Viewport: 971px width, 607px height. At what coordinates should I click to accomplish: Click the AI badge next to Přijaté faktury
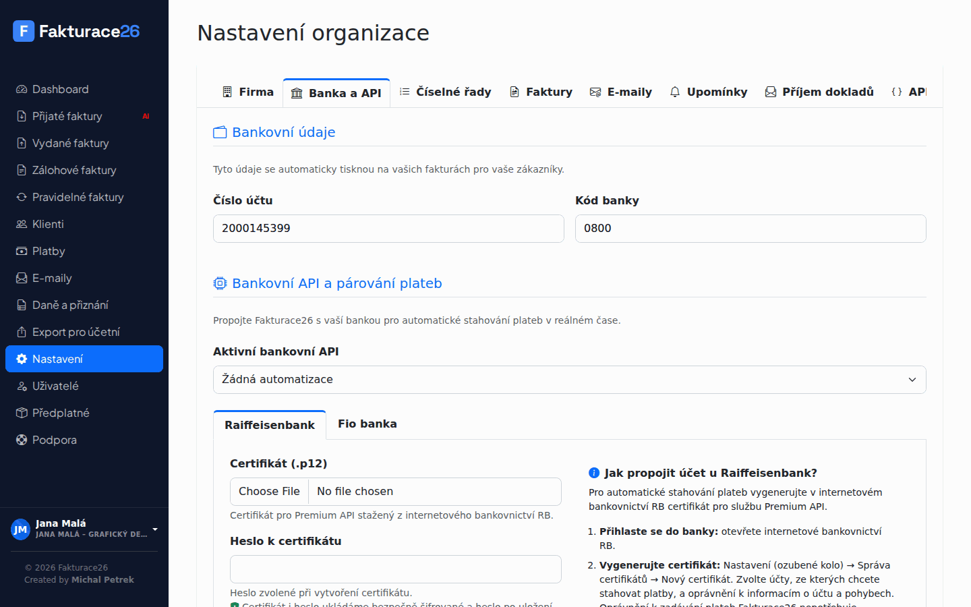(146, 116)
